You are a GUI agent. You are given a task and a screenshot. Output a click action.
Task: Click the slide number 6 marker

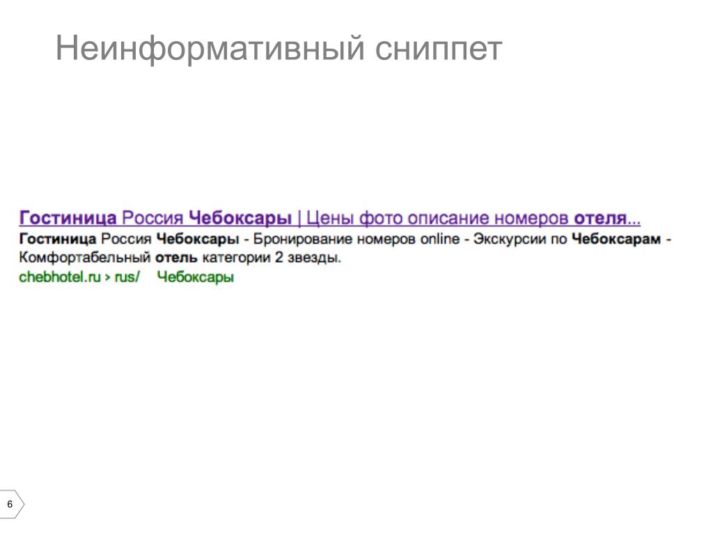11,504
